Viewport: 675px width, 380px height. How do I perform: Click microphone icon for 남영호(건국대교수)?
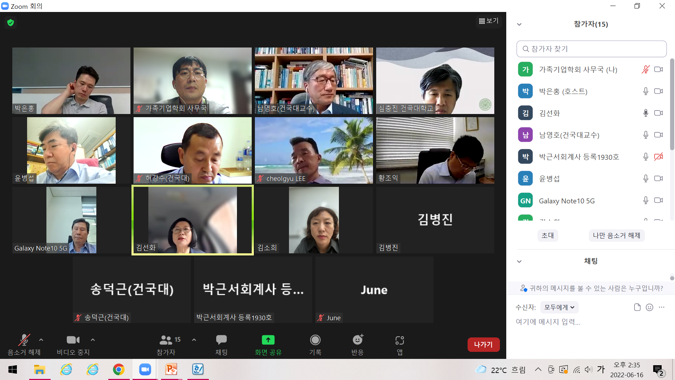pos(645,135)
